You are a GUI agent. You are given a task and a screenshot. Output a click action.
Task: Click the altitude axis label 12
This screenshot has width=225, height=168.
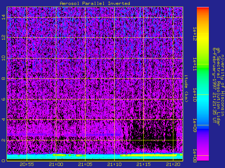pyautogui.click(x=4, y=37)
